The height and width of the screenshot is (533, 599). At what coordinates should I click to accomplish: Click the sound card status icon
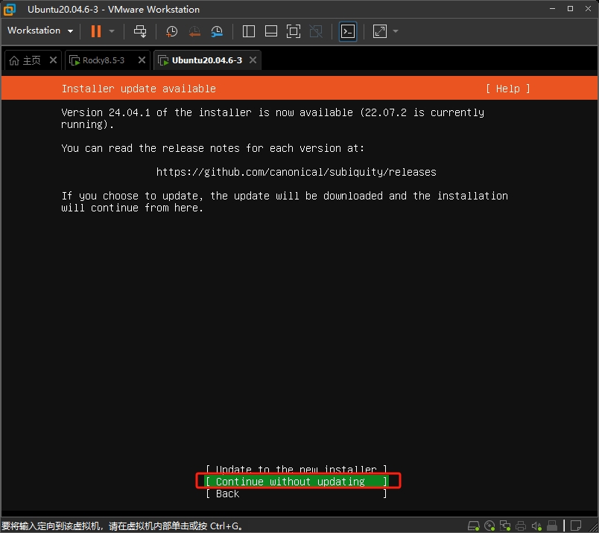pos(536,526)
